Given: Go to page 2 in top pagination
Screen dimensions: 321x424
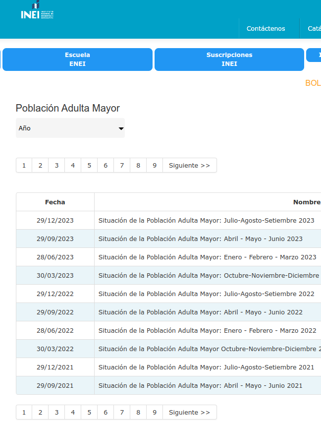Looking at the screenshot, I should (40, 166).
